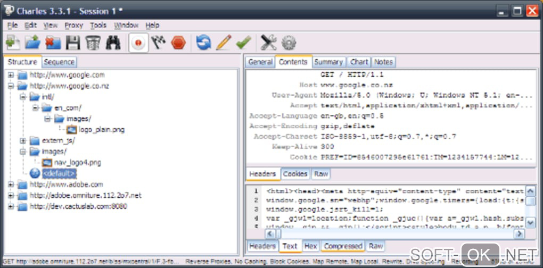The height and width of the screenshot is (268, 543).
Task: Open the Tools menu
Action: pyautogui.click(x=98, y=25)
